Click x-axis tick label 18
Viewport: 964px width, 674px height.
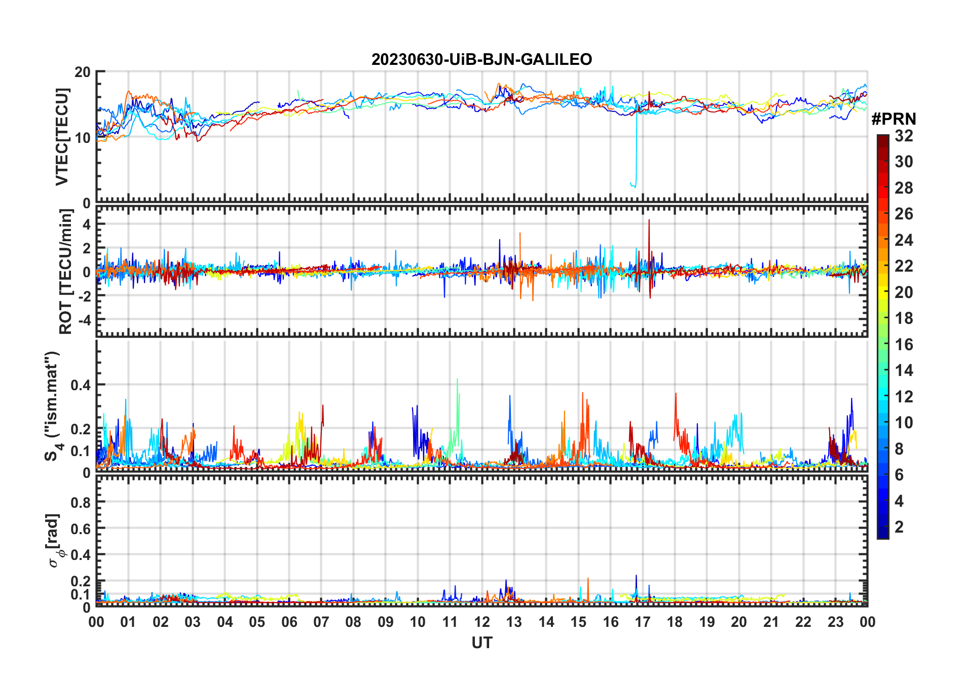tap(675, 622)
